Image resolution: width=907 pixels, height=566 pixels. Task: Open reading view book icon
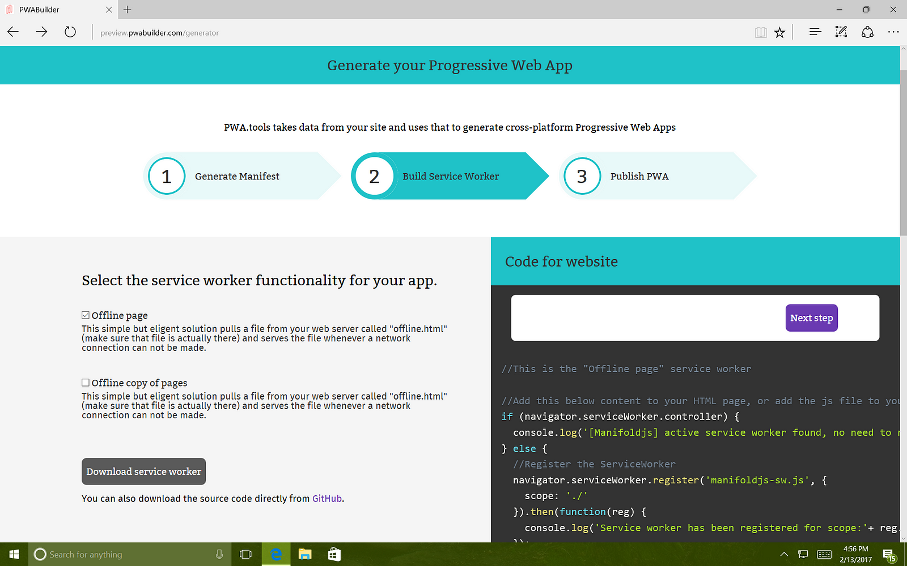click(x=761, y=32)
